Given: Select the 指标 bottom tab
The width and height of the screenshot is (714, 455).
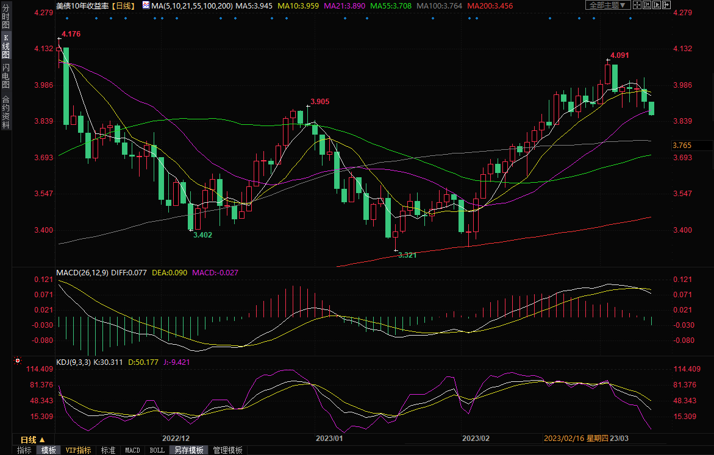Looking at the screenshot, I should coord(24,450).
